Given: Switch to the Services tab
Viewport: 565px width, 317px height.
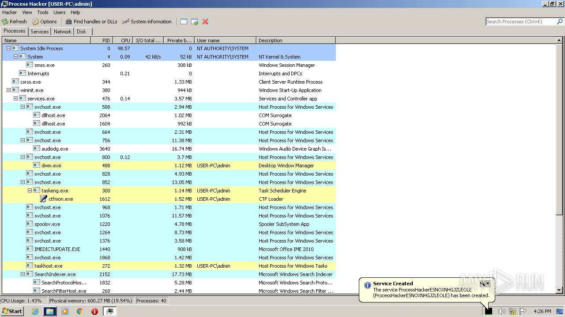Looking at the screenshot, I should click(x=40, y=32).
